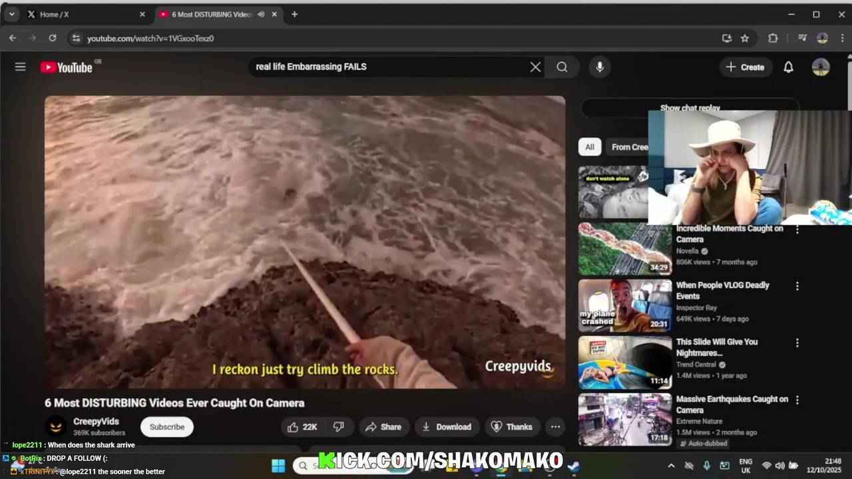Open the 34:29 landslide road thumbnail
Image resolution: width=852 pixels, height=479 pixels.
[625, 249]
